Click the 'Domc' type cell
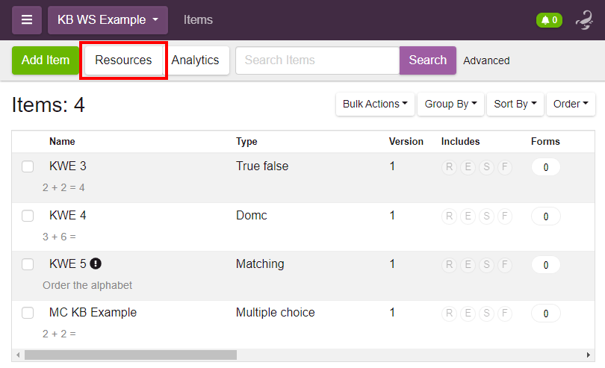Image resolution: width=605 pixels, height=368 pixels. (x=252, y=215)
